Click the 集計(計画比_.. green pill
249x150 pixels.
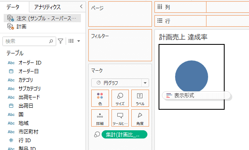[x=124, y=134]
